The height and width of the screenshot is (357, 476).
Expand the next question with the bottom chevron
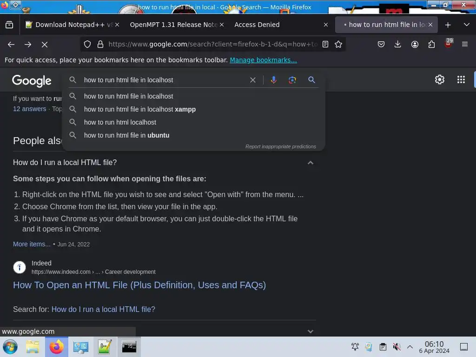[x=310, y=331]
